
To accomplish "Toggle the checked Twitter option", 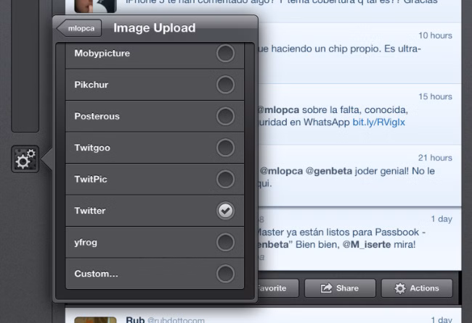I will coord(225,211).
